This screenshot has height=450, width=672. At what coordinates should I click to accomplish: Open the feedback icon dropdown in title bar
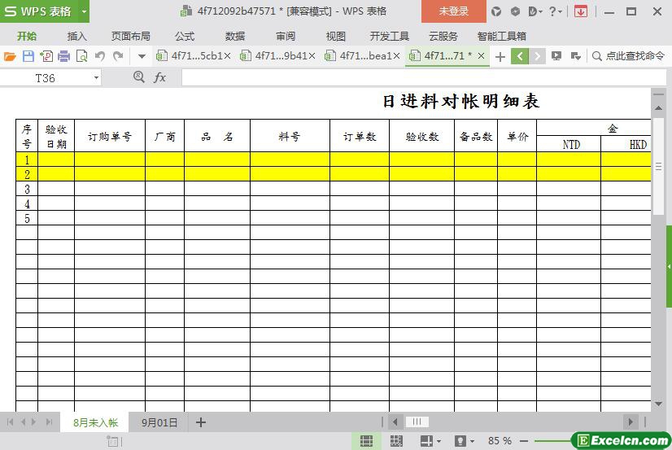coord(535,11)
